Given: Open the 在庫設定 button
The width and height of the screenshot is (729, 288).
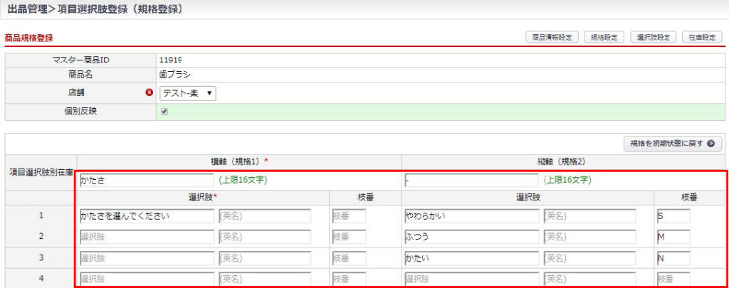Looking at the screenshot, I should click(702, 38).
